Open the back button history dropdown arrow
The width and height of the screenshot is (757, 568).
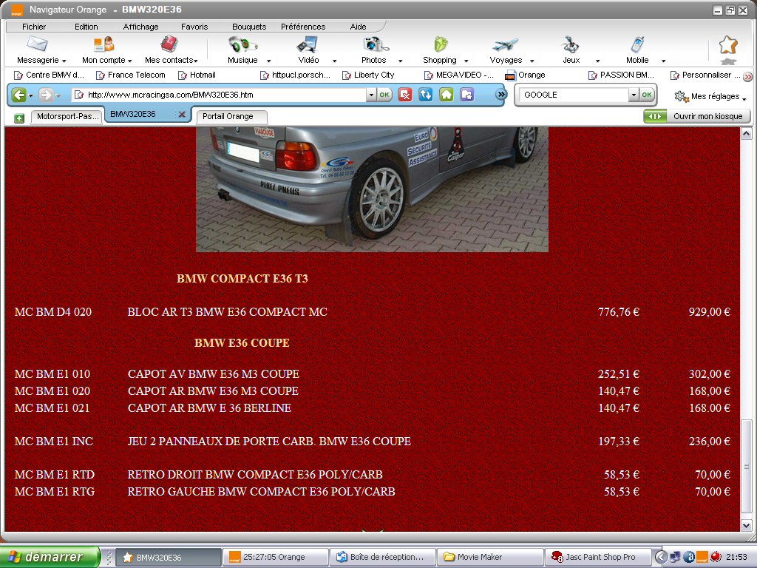point(31,95)
